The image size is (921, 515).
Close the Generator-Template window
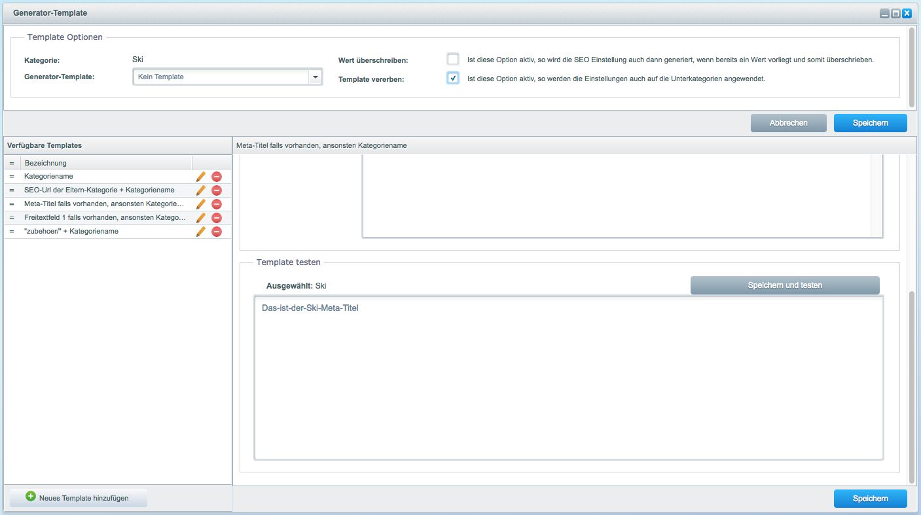(907, 13)
